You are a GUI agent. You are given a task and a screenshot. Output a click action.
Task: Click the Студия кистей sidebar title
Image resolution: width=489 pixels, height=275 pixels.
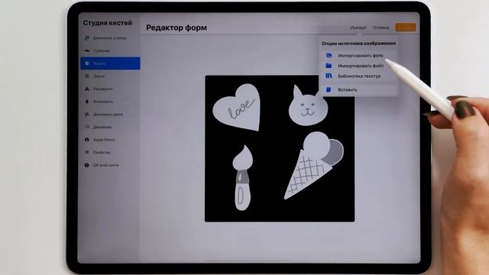108,23
